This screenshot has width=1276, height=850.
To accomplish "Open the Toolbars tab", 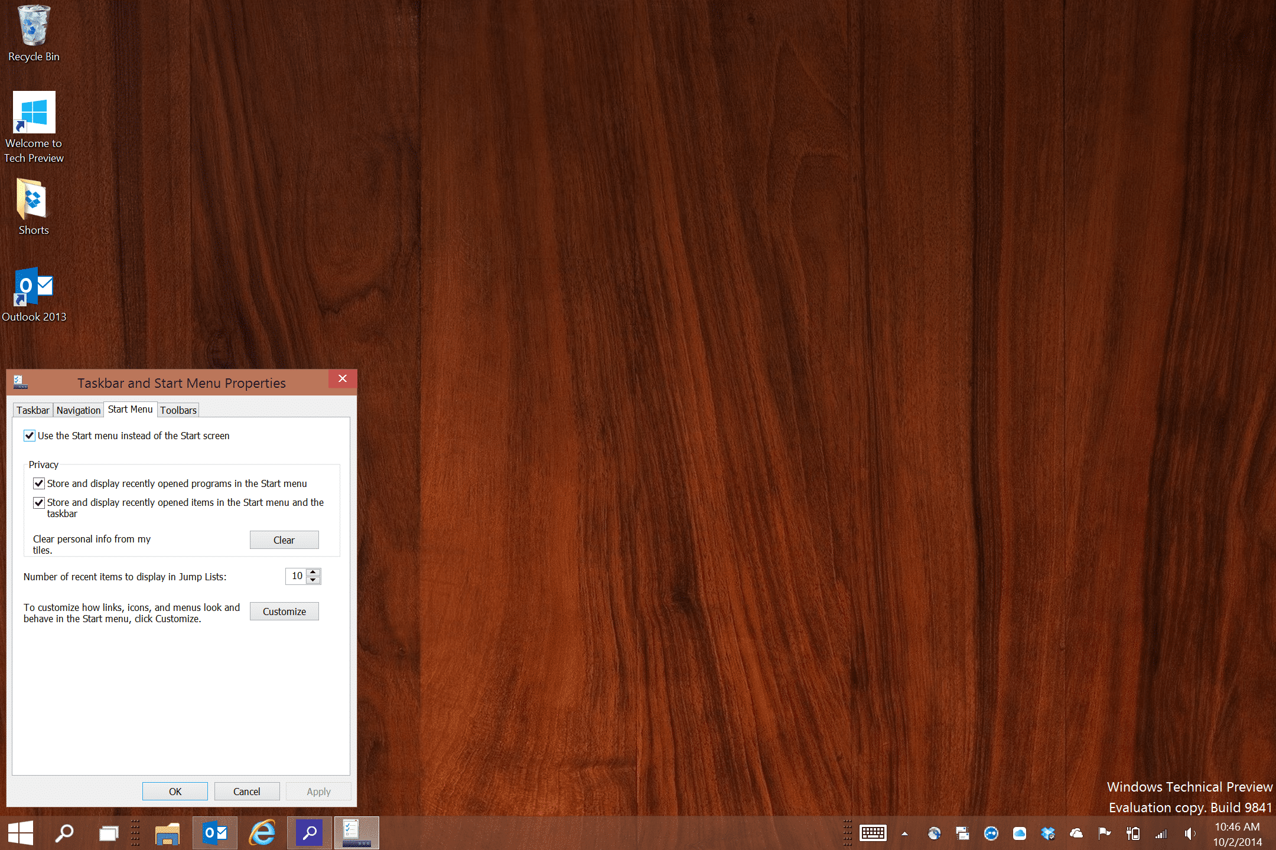I will click(x=178, y=410).
